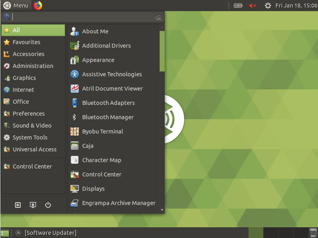Unmute the red volume icon on the panel
This screenshot has width=318, height=238.
(x=252, y=5)
